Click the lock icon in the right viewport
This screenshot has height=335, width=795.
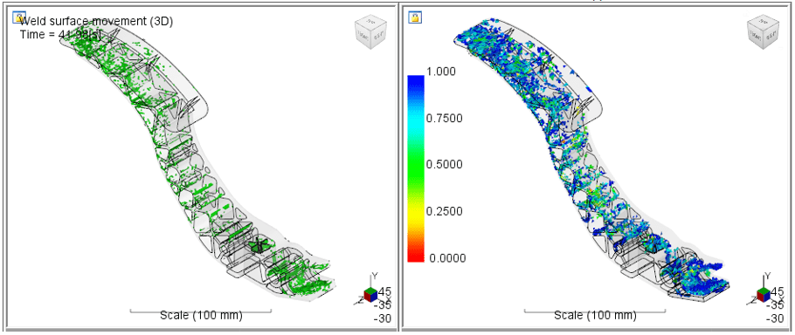[415, 17]
